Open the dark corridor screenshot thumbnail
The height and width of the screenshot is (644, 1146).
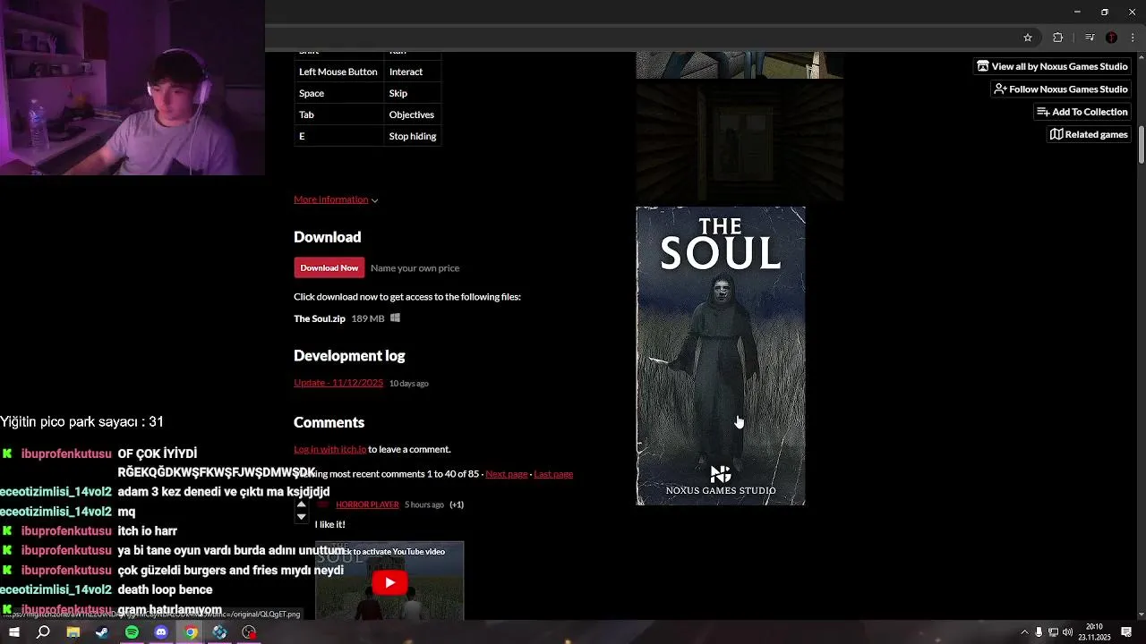pos(740,141)
